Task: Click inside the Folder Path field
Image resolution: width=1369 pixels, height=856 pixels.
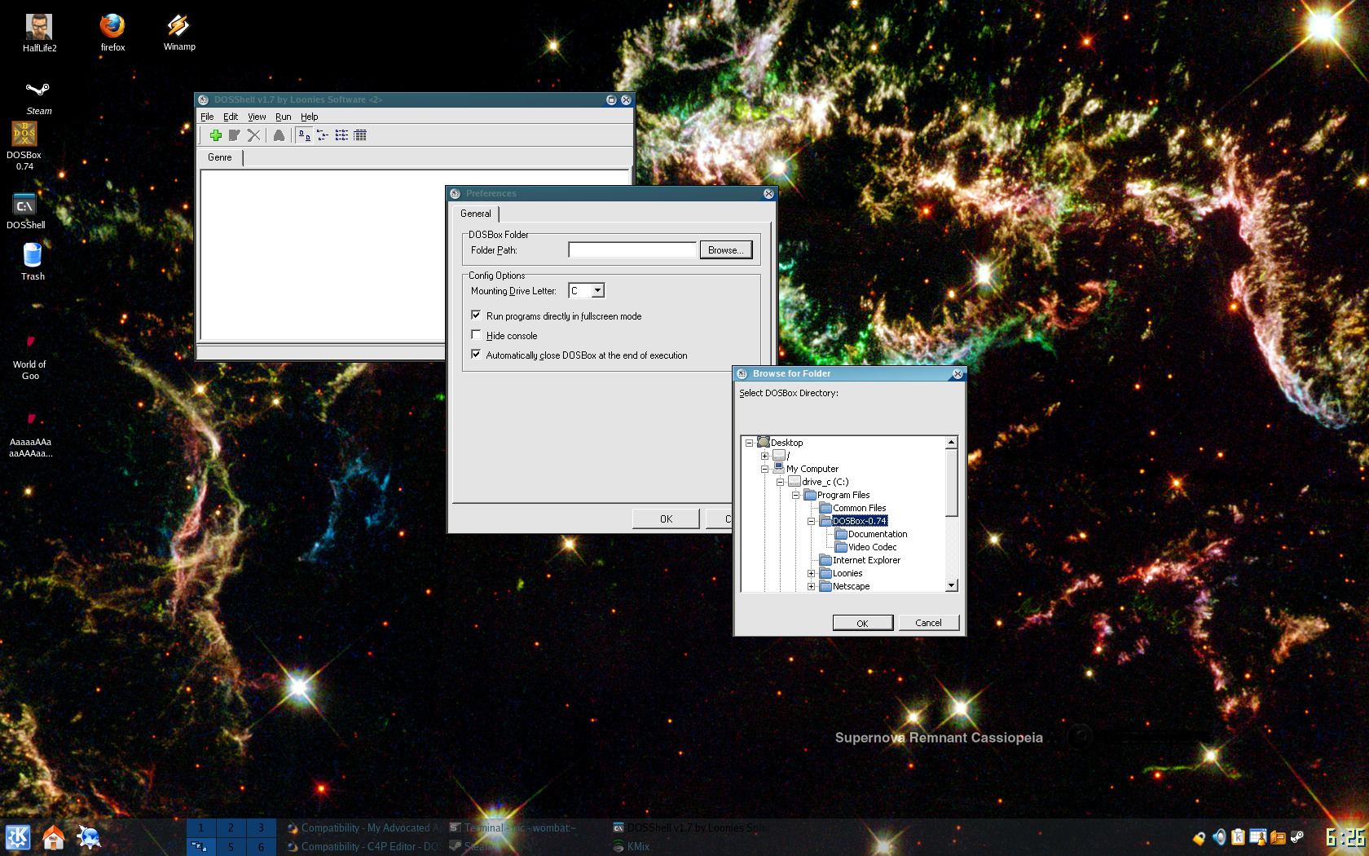Action: pos(632,249)
